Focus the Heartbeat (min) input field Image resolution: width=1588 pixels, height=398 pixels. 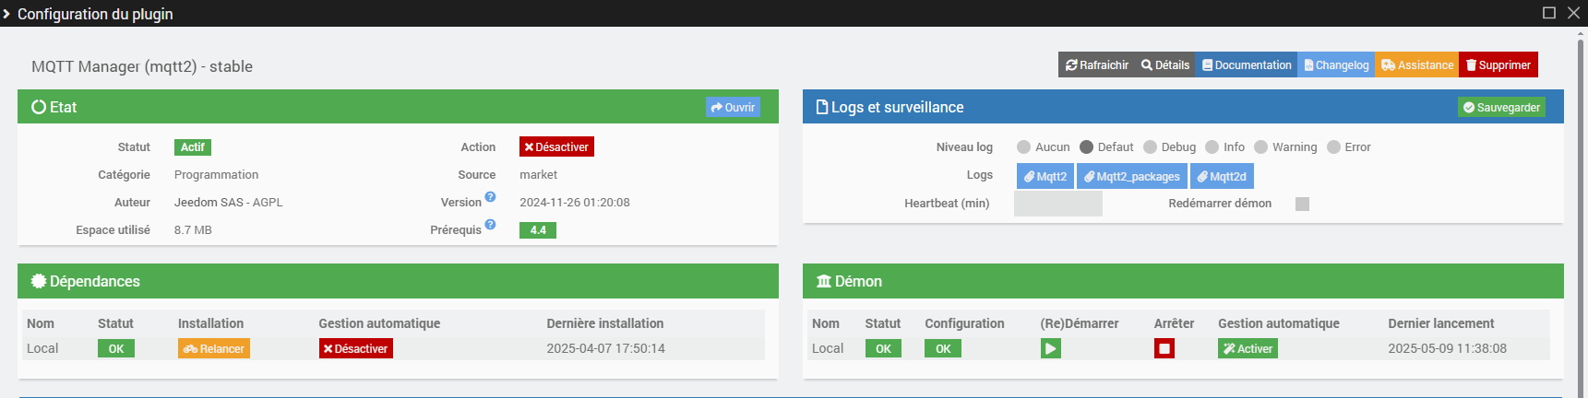(1058, 204)
